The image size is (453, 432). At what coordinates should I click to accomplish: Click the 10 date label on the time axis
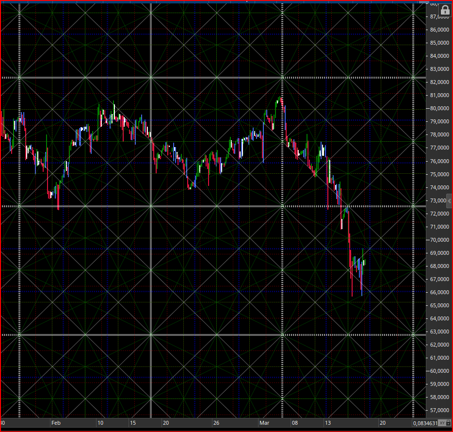pyautogui.click(x=100, y=423)
